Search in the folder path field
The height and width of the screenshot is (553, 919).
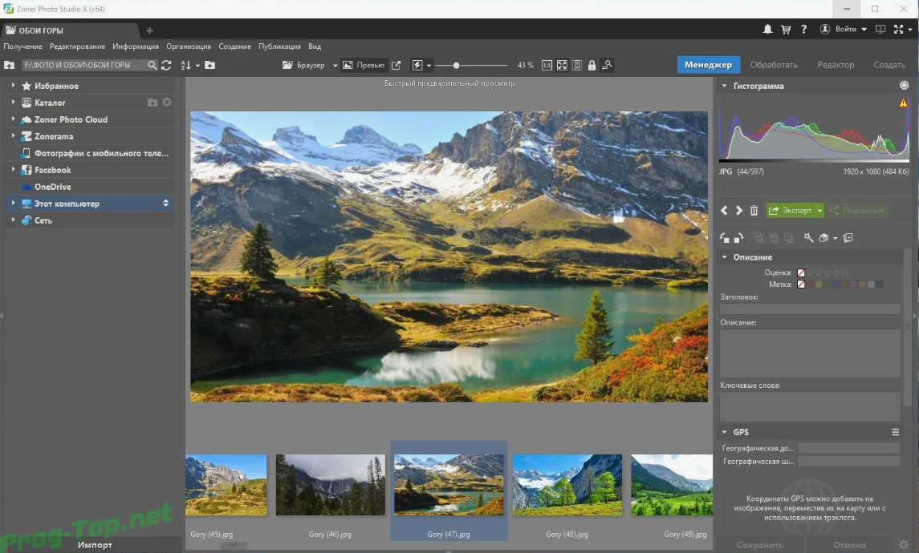point(152,66)
